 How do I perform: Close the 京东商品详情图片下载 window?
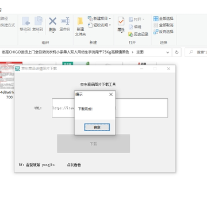(168, 68)
